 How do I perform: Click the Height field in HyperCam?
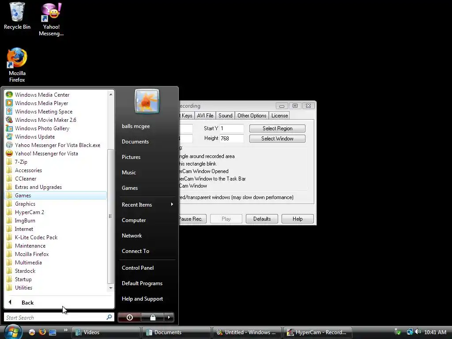click(x=232, y=138)
